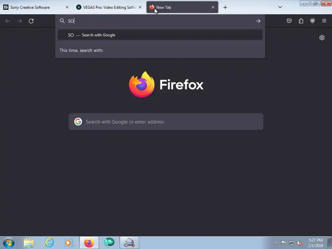Open the green globe taskbar app
Screen dimensions: 332x249
pos(109,243)
